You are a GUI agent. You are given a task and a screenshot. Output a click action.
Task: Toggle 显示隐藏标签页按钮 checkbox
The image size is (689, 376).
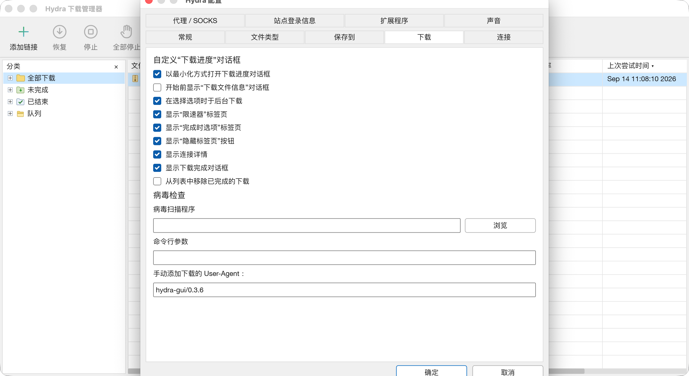[157, 141]
